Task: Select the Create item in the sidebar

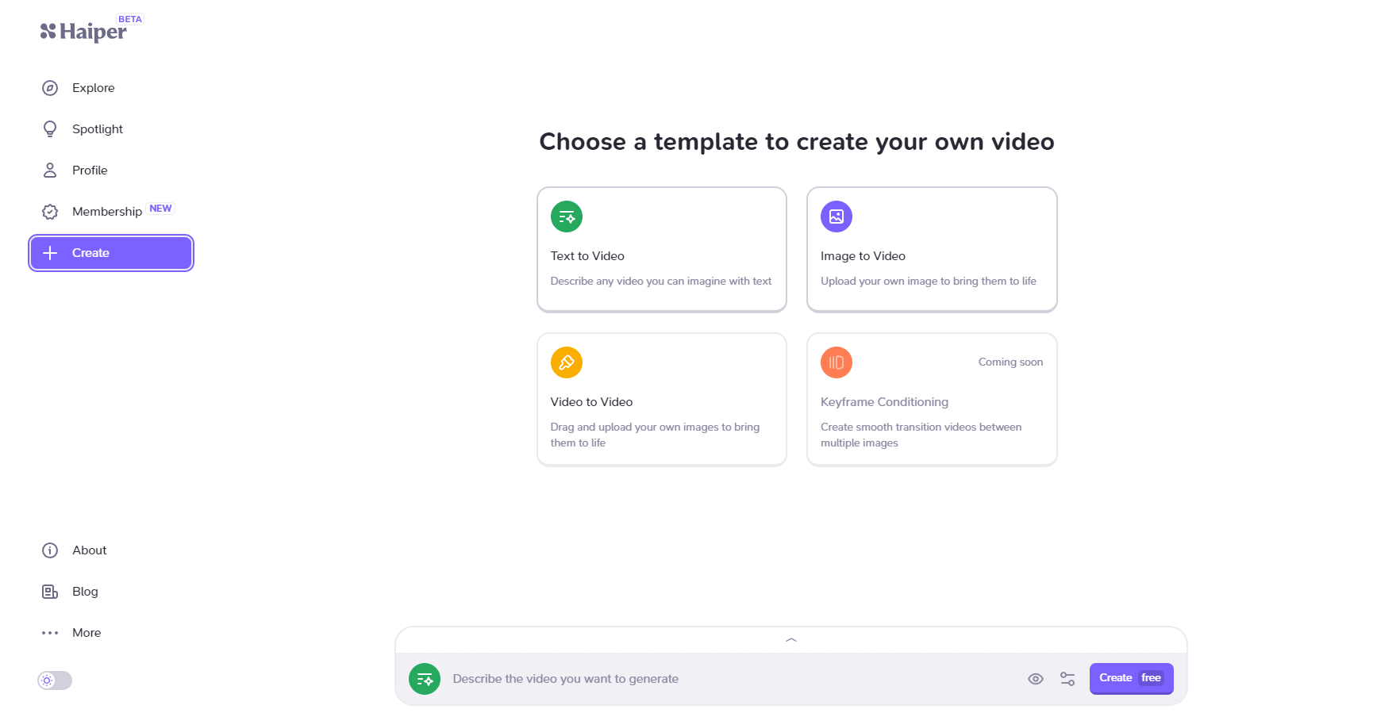Action: click(x=111, y=253)
